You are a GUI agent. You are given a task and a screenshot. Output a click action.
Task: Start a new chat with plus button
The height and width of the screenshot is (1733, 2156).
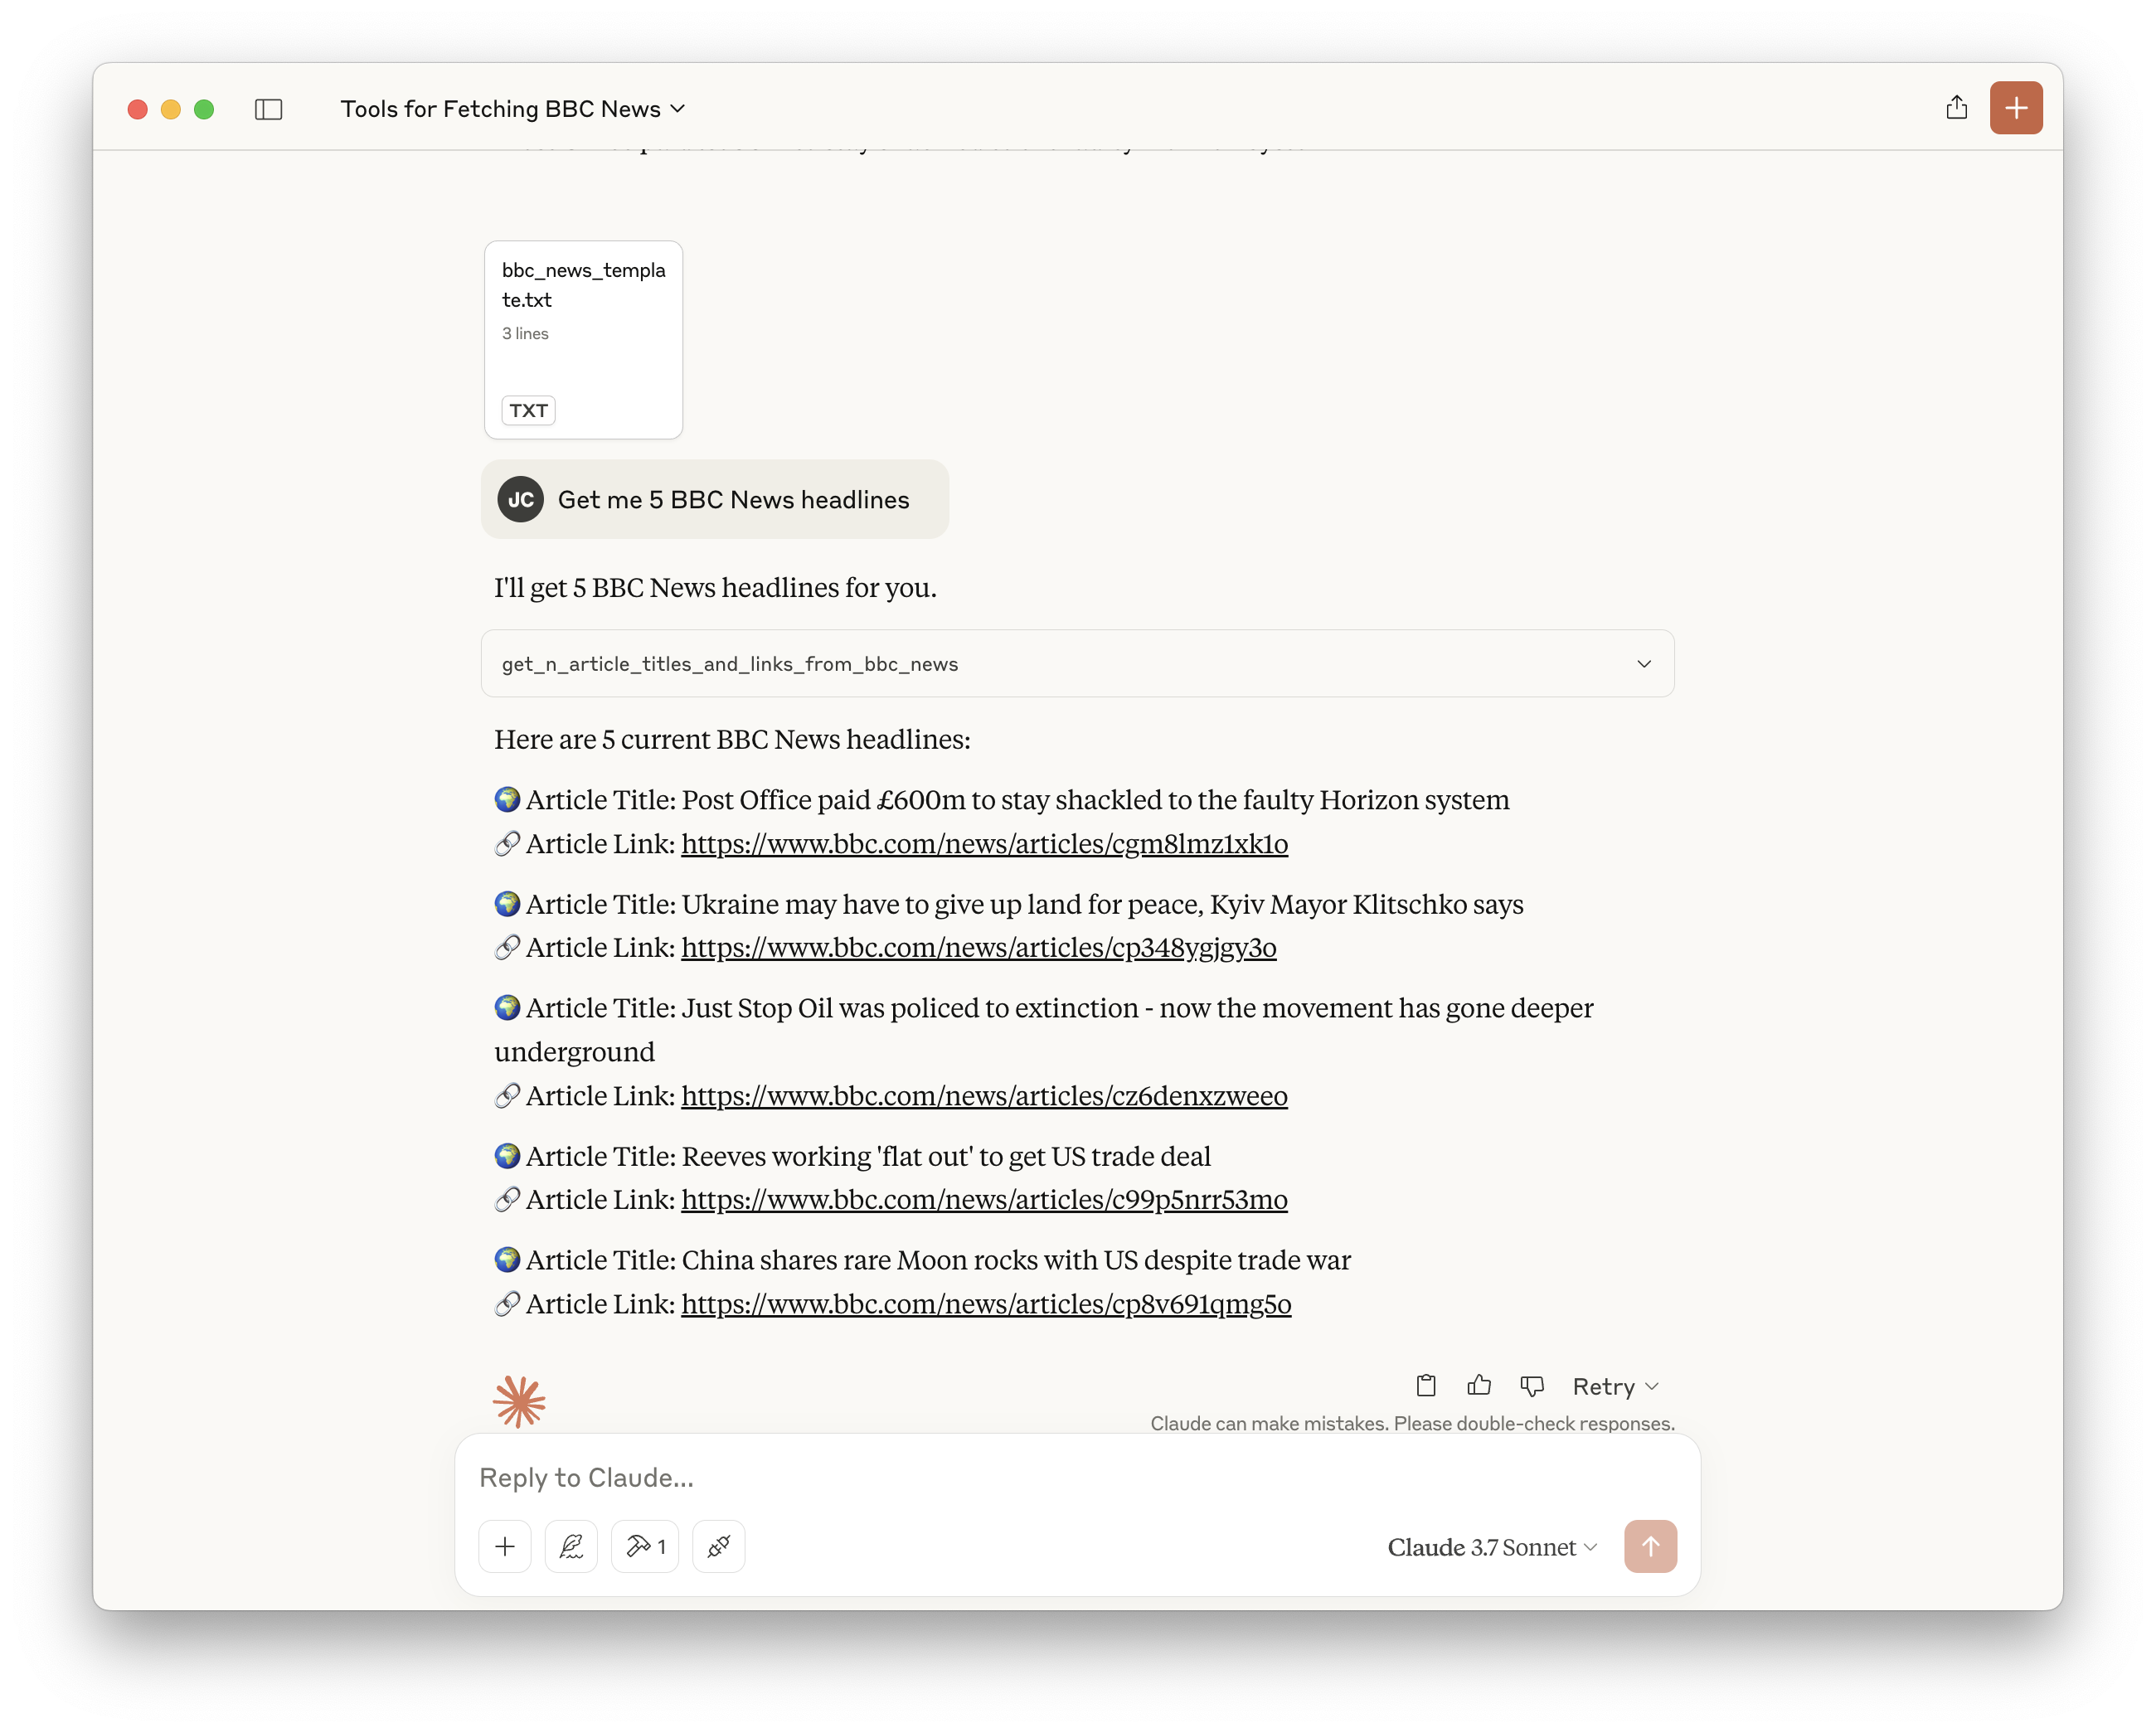click(x=2015, y=108)
